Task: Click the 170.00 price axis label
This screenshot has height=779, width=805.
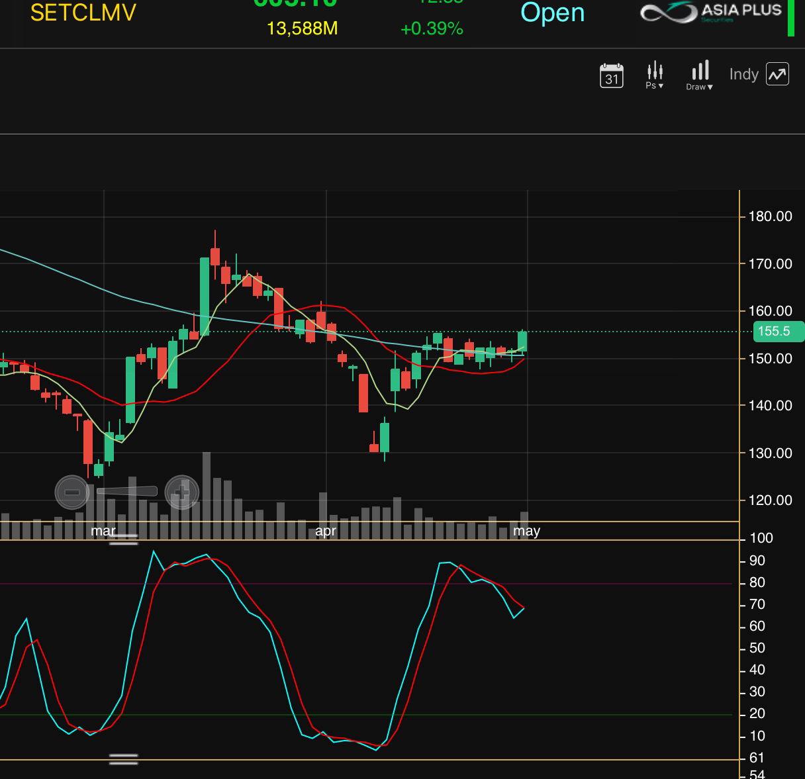Action: (x=771, y=264)
